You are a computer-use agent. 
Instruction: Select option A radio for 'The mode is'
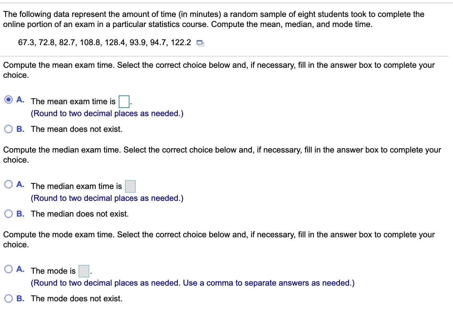[x=9, y=269]
